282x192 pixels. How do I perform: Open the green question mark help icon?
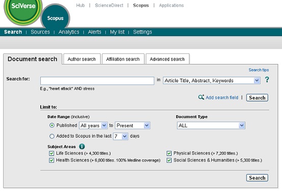tap(267, 79)
